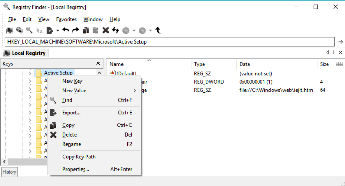Click the Connect to Remote Registry icon
Screen dimensions: 345x186
point(19,30)
